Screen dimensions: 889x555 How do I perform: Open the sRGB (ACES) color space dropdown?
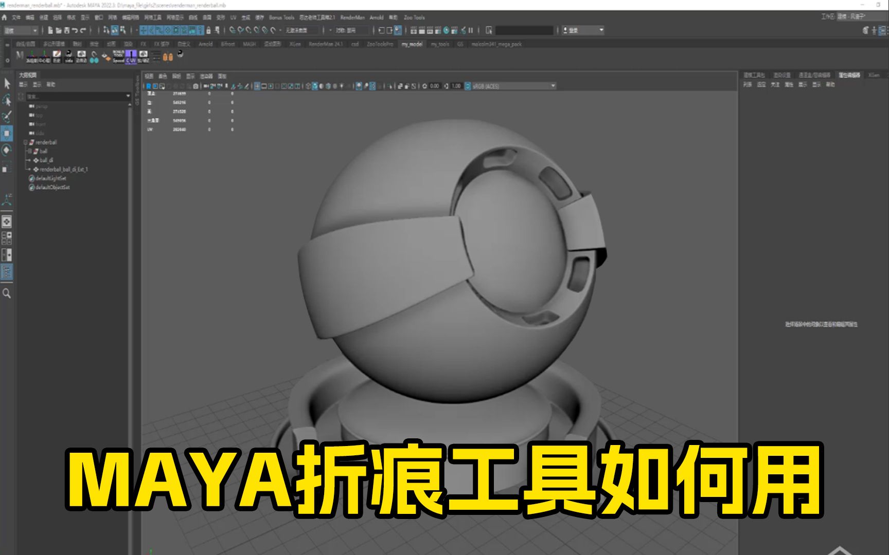click(553, 86)
